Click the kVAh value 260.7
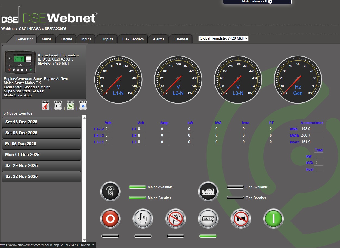This screenshot has width=340, height=248. [306, 135]
